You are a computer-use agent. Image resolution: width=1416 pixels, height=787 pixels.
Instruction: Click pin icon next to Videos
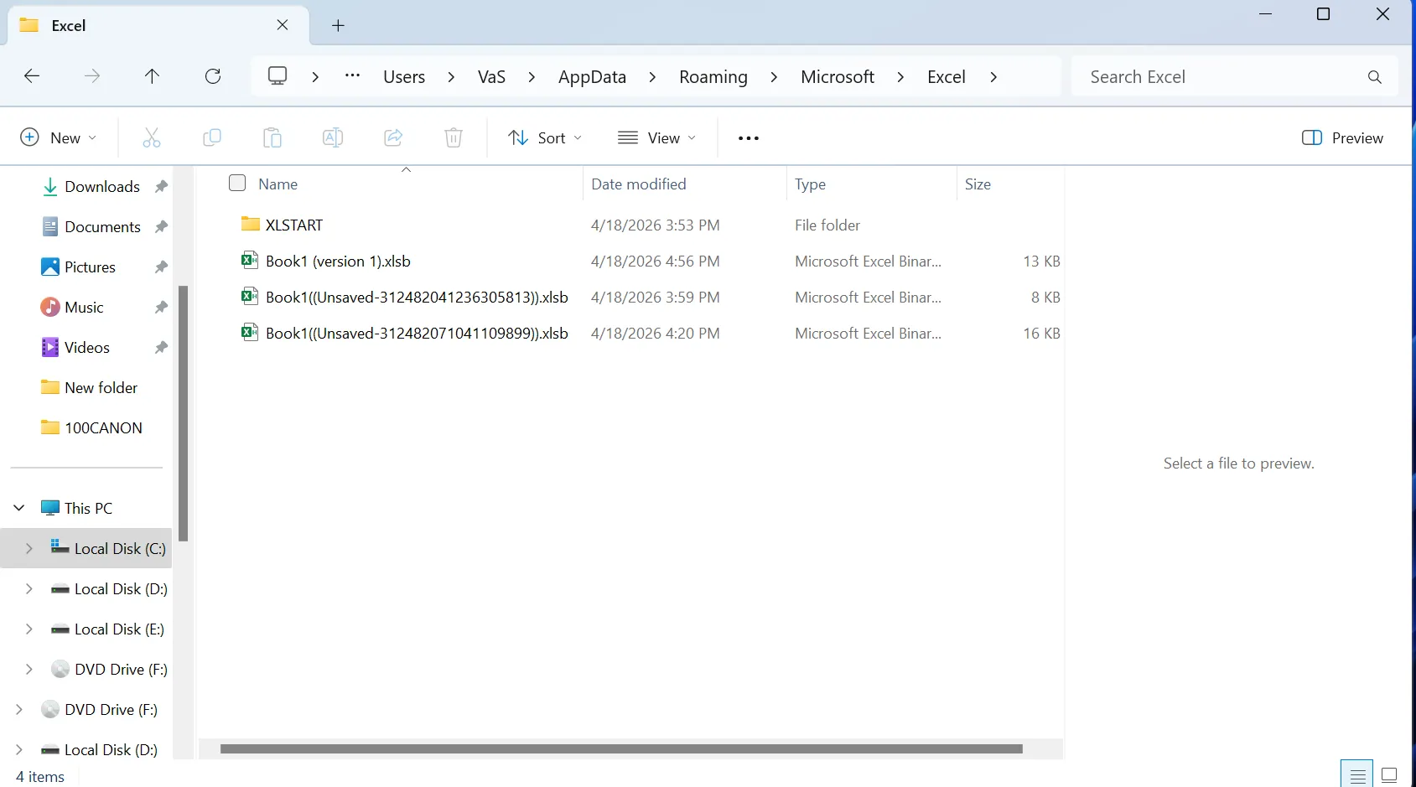pyautogui.click(x=161, y=348)
